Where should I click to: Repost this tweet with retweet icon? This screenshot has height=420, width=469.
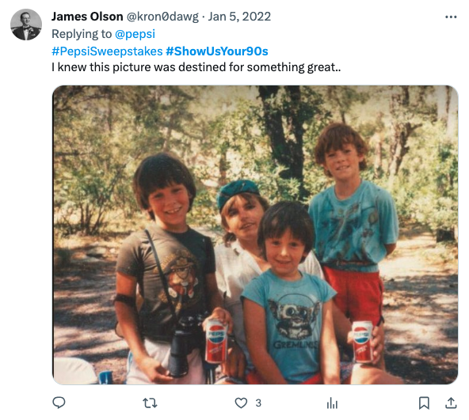point(150,403)
